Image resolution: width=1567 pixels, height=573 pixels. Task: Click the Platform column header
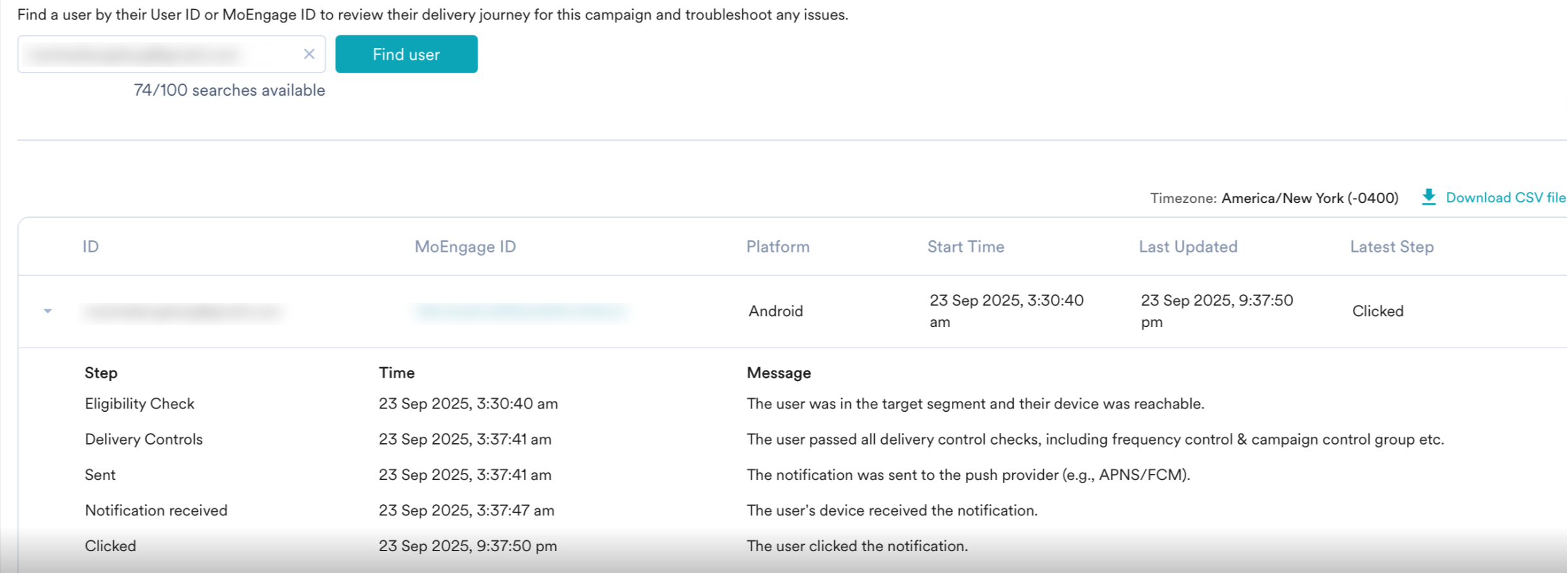778,247
